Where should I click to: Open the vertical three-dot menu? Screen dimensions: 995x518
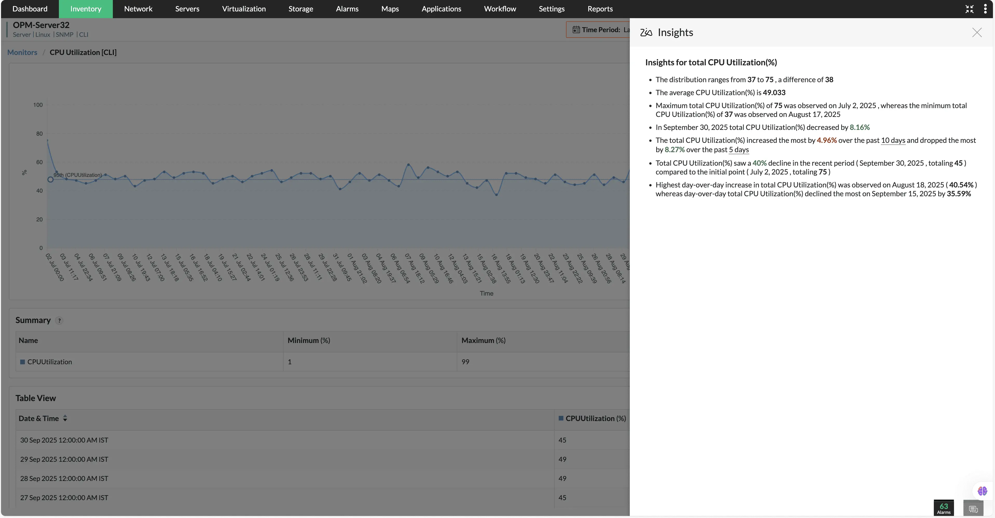(985, 9)
